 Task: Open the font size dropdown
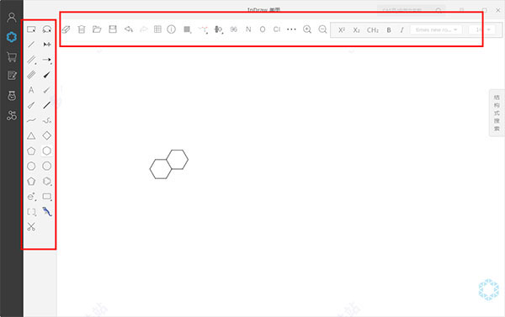coord(482,29)
